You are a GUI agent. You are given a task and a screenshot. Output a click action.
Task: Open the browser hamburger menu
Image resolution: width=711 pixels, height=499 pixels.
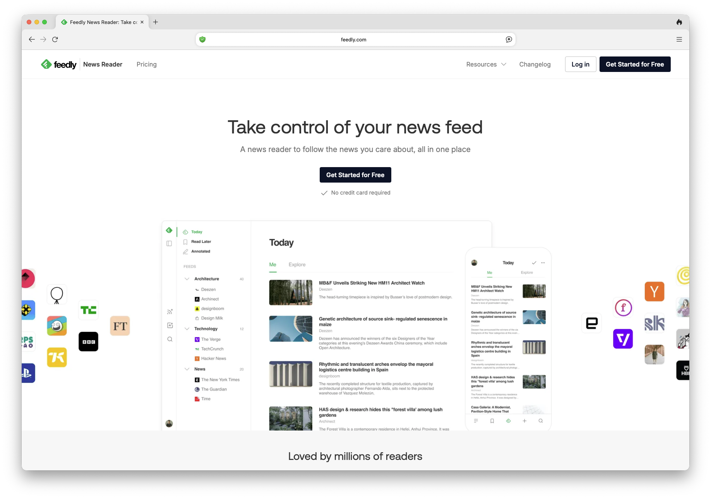point(679,39)
